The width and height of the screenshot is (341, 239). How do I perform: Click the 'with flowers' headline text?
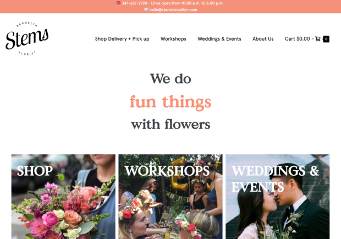[170, 124]
